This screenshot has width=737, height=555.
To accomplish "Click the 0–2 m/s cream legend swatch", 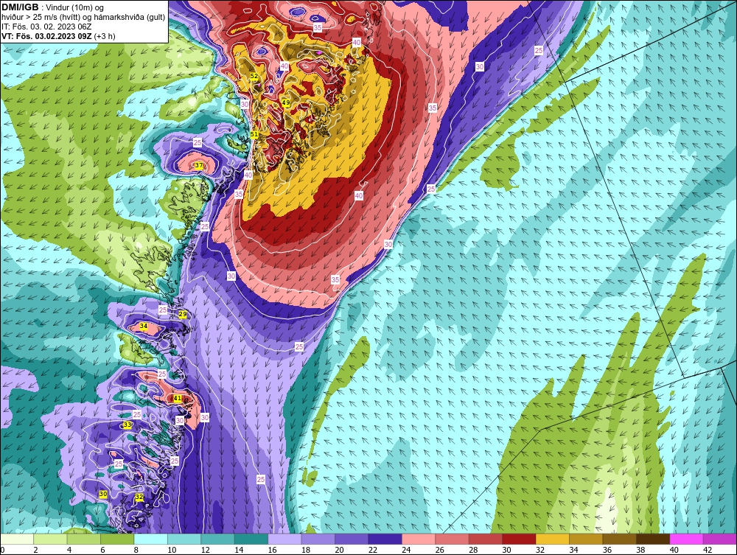I will click(x=18, y=539).
